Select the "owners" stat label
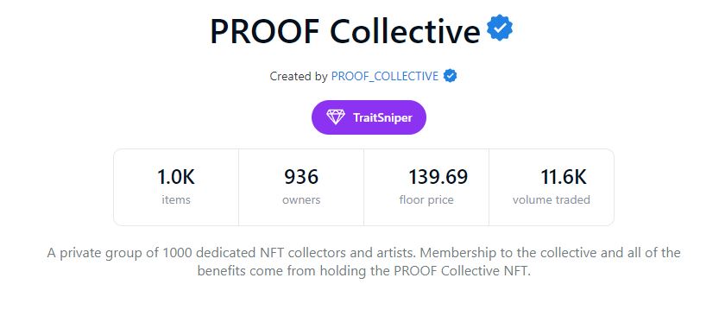Viewport: 719px width, 322px height. [301, 200]
